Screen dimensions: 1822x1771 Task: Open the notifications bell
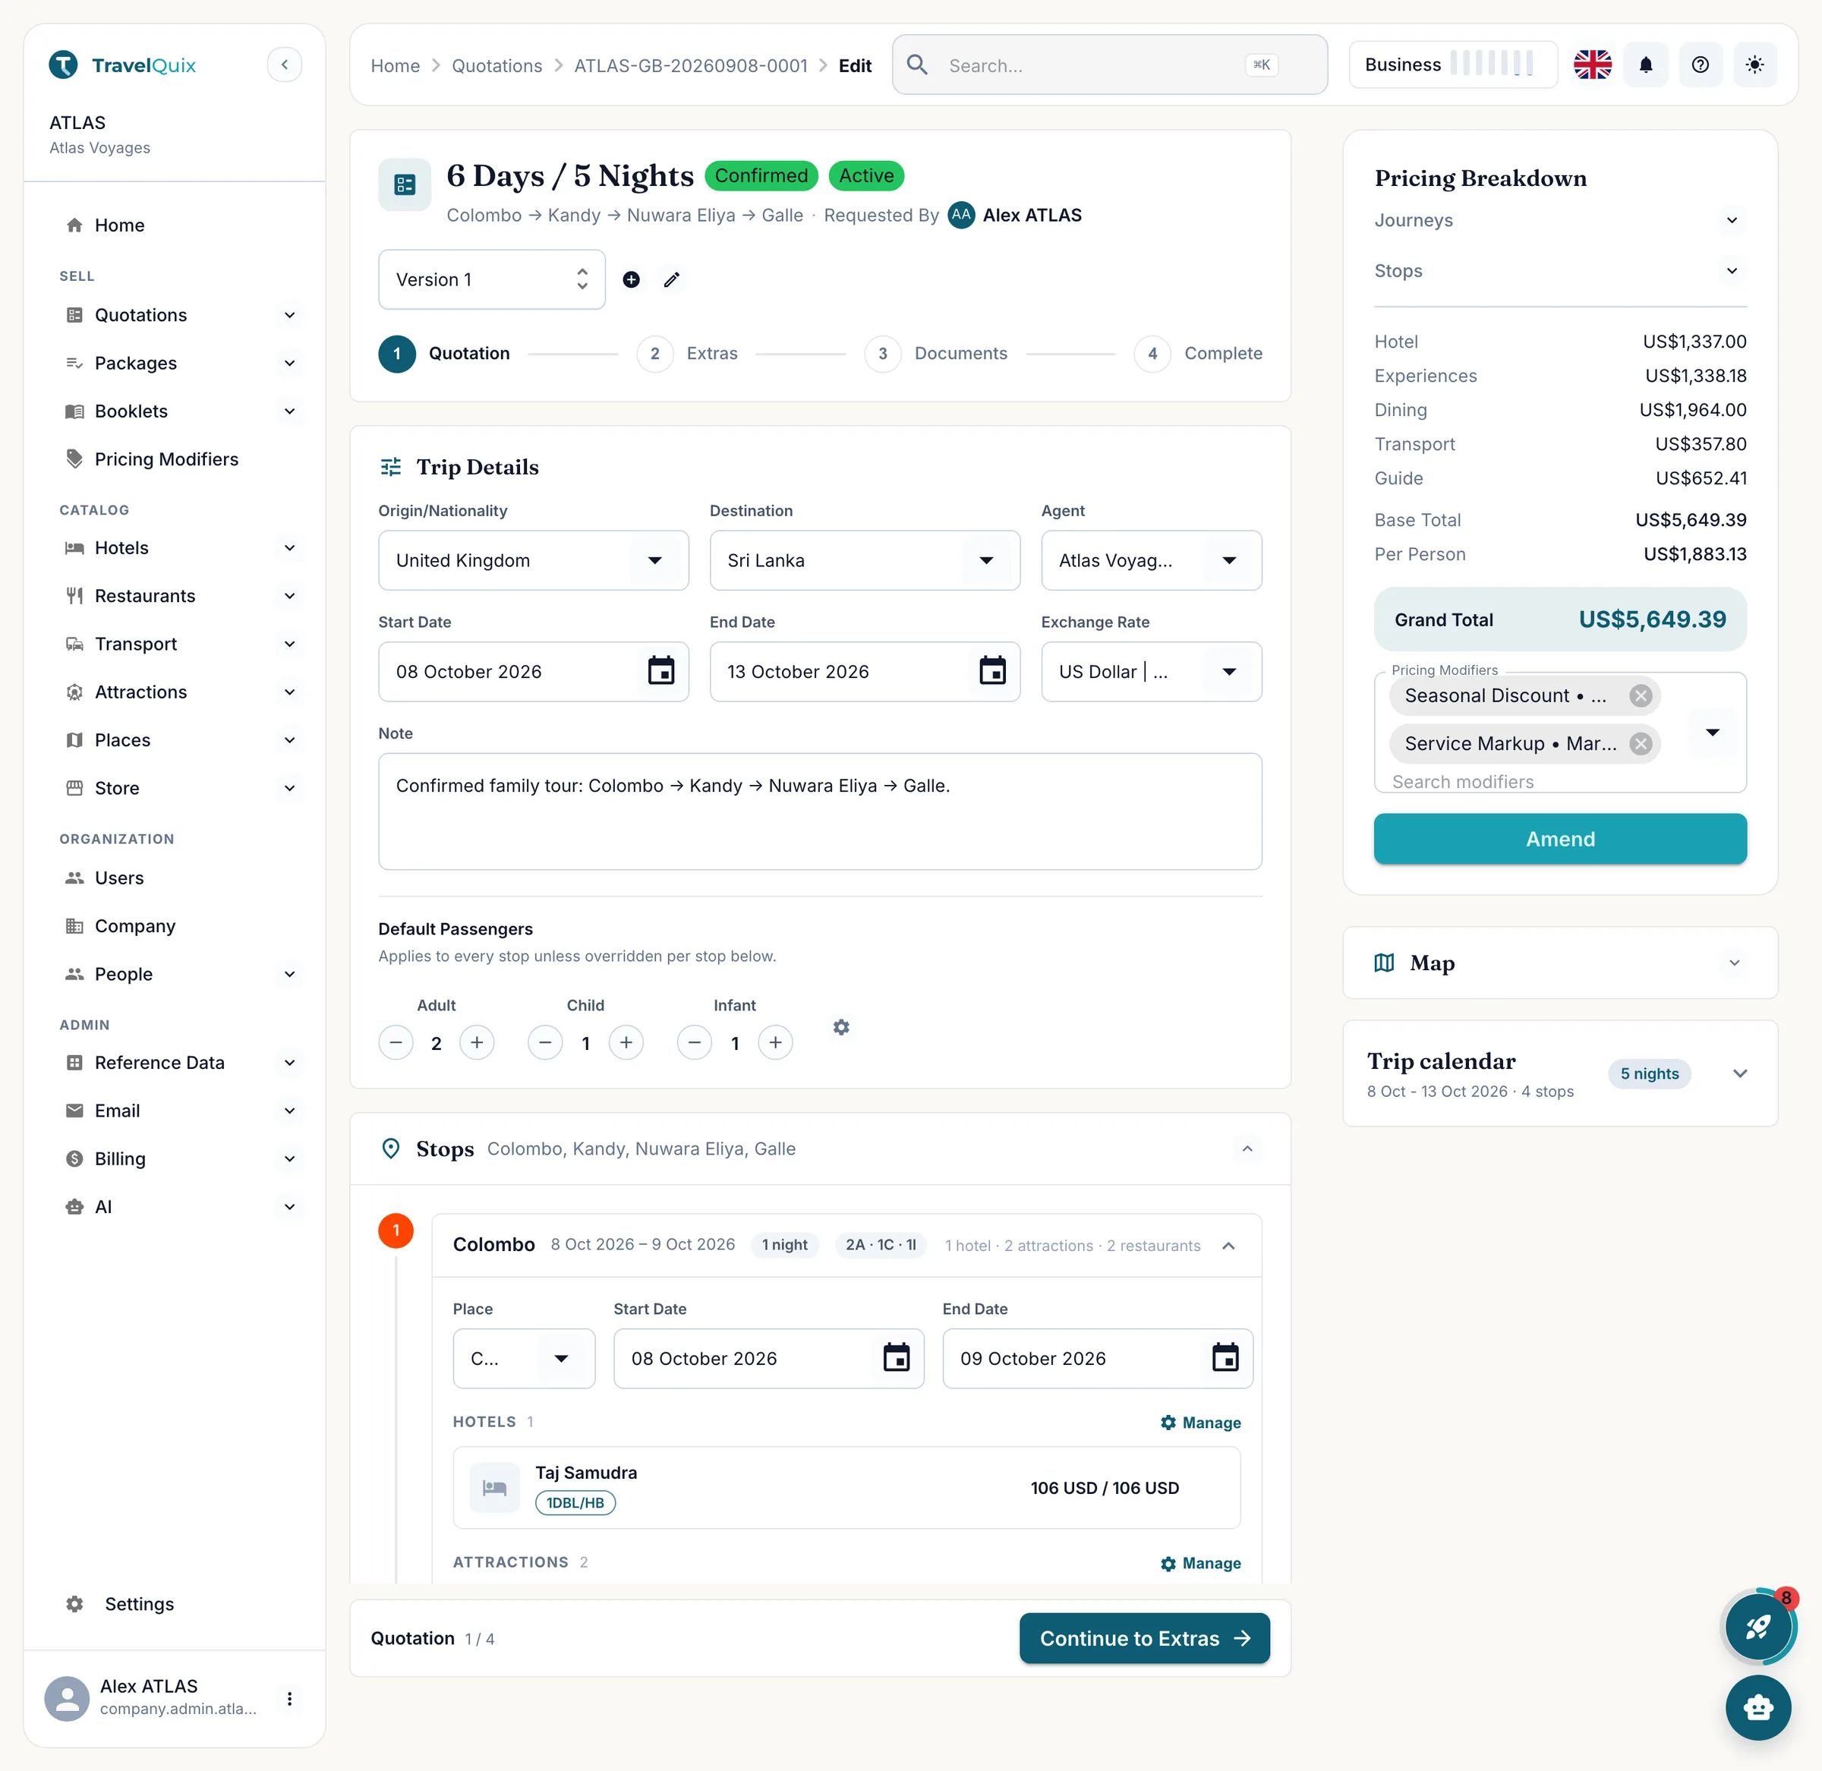tap(1645, 65)
